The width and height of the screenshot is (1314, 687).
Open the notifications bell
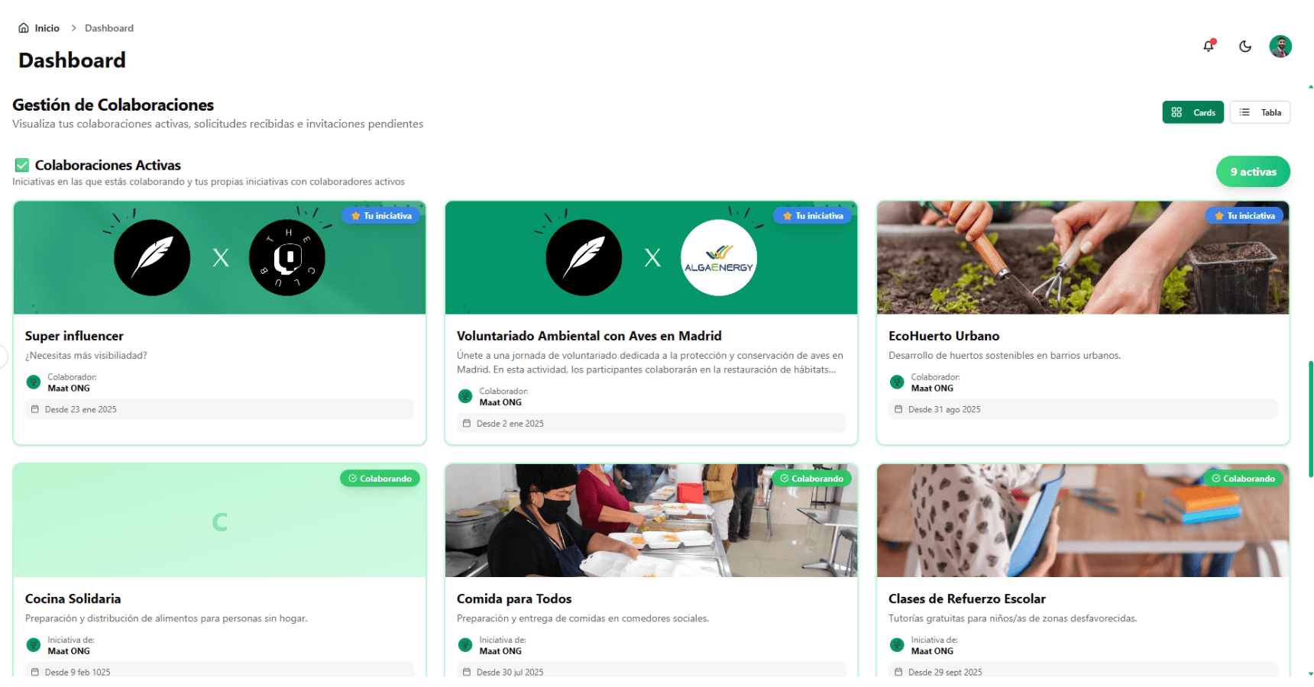1209,47
